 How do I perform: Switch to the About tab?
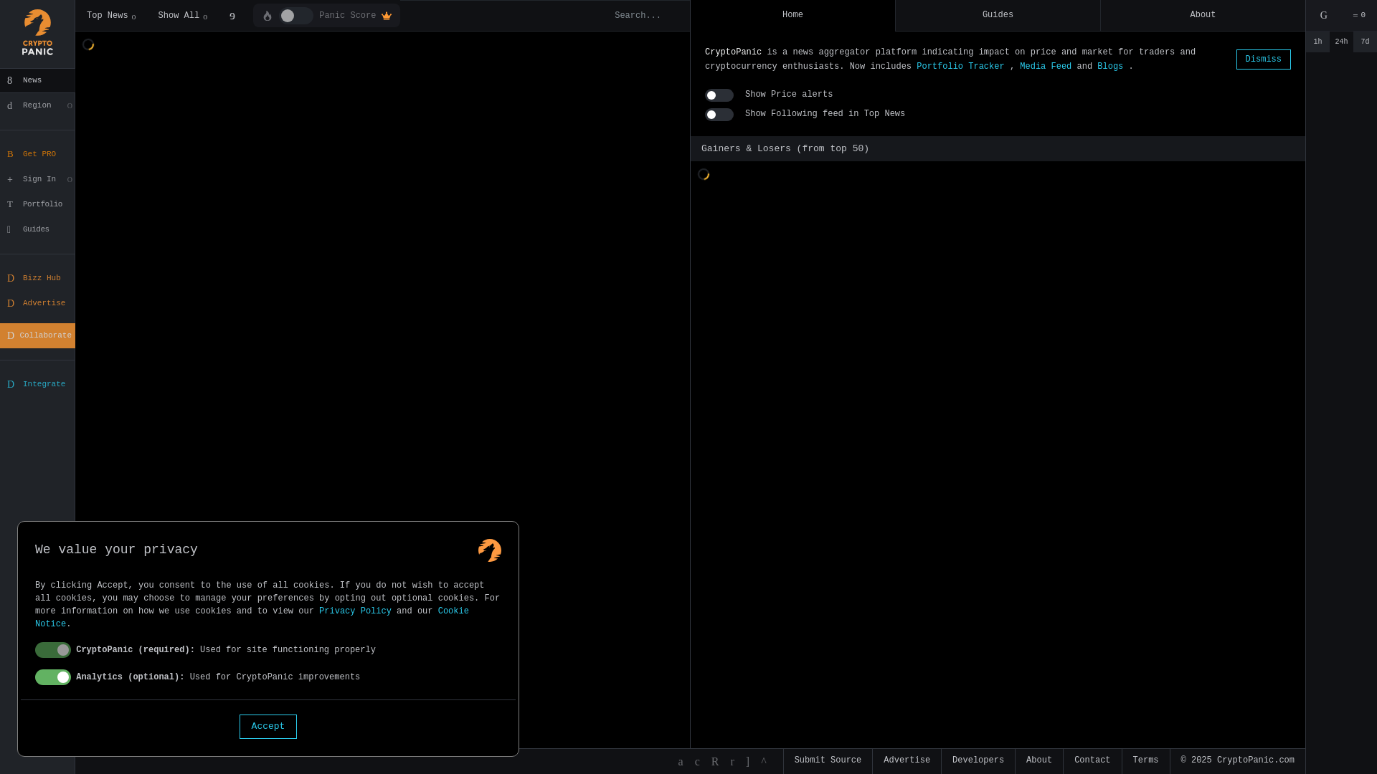[1203, 16]
